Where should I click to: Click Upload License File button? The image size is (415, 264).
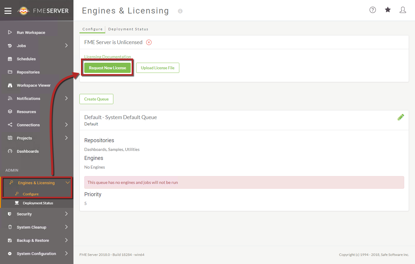158,68
